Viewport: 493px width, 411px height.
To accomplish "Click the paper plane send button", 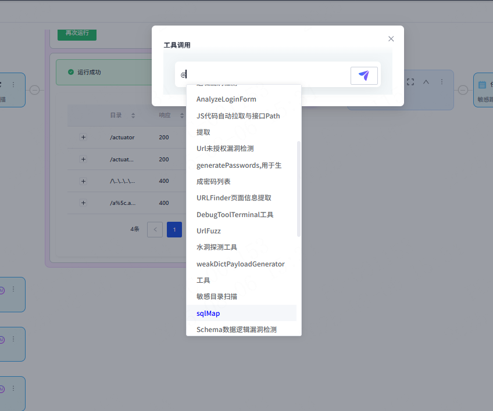I will coord(364,75).
